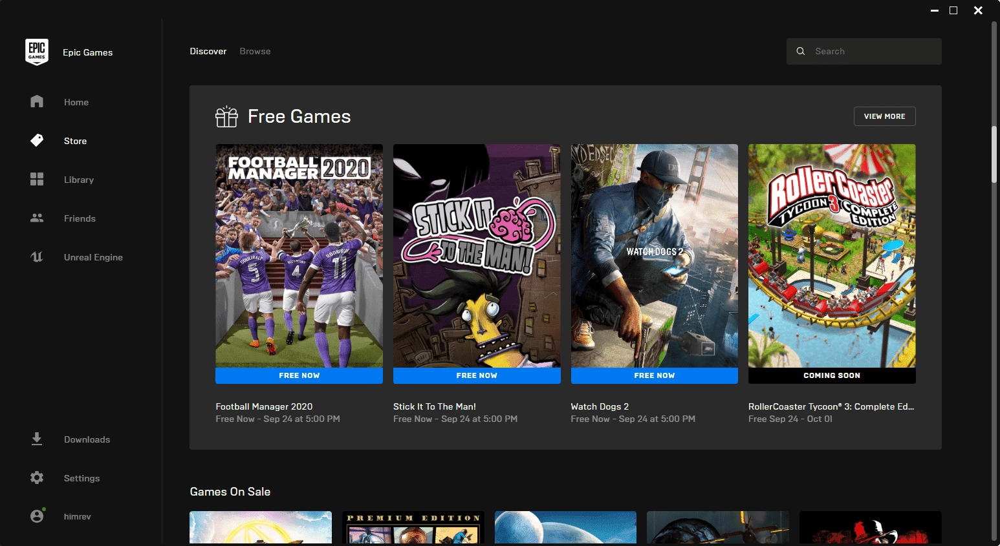Switch to the Discover tab
The image size is (1000, 546).
point(208,51)
